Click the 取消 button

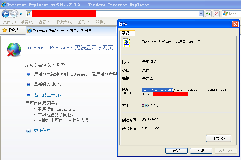pos(201,151)
